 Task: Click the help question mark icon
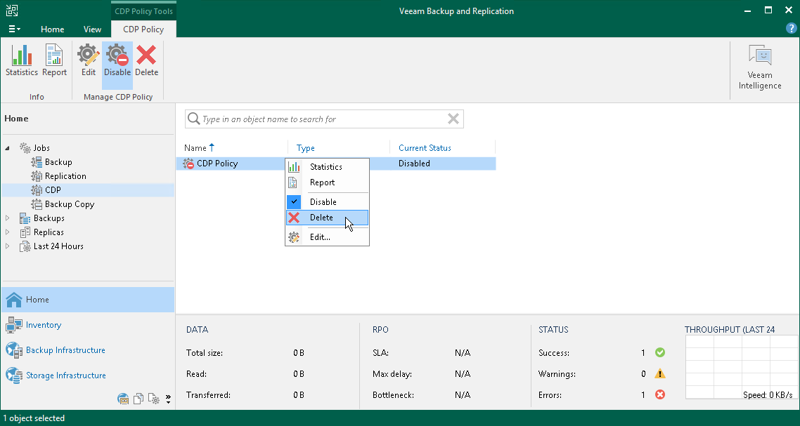point(791,29)
